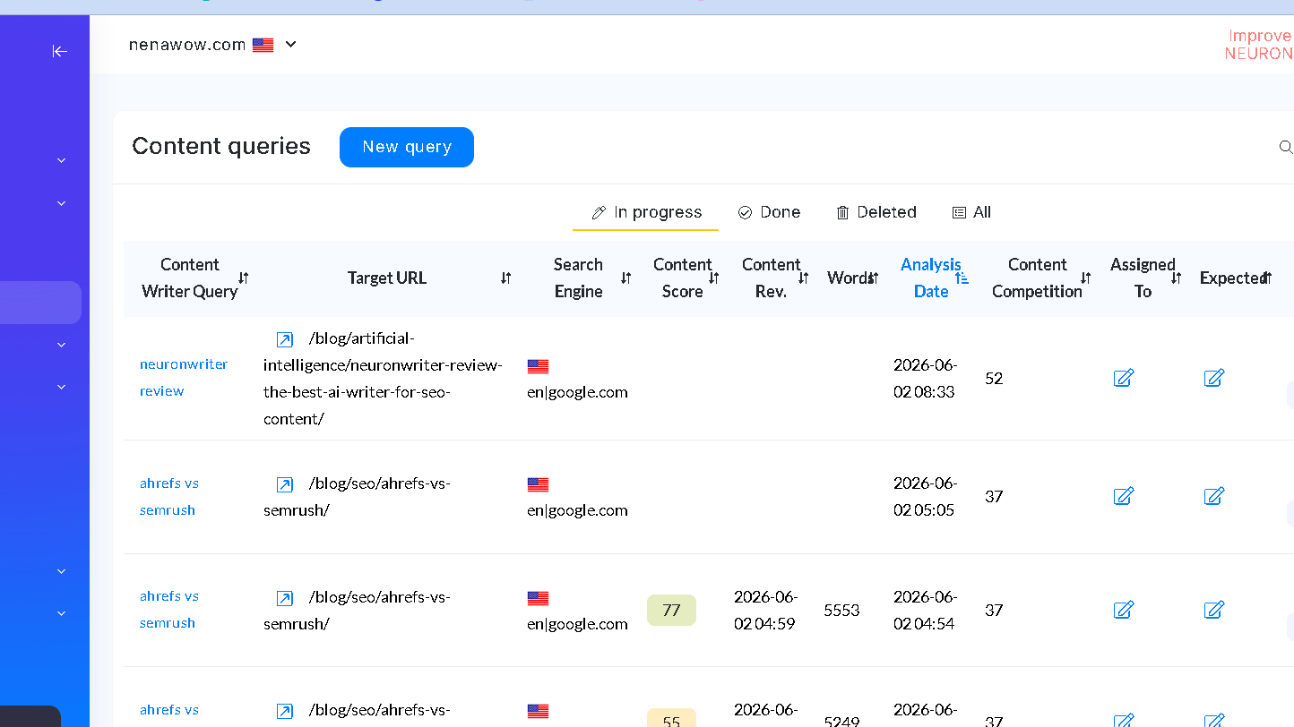Viewport: 1294px width, 727px height.
Task: Sort by Content Writer Query column arrows
Action: [244, 278]
